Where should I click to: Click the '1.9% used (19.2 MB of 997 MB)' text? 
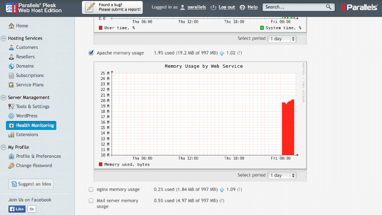point(185,53)
